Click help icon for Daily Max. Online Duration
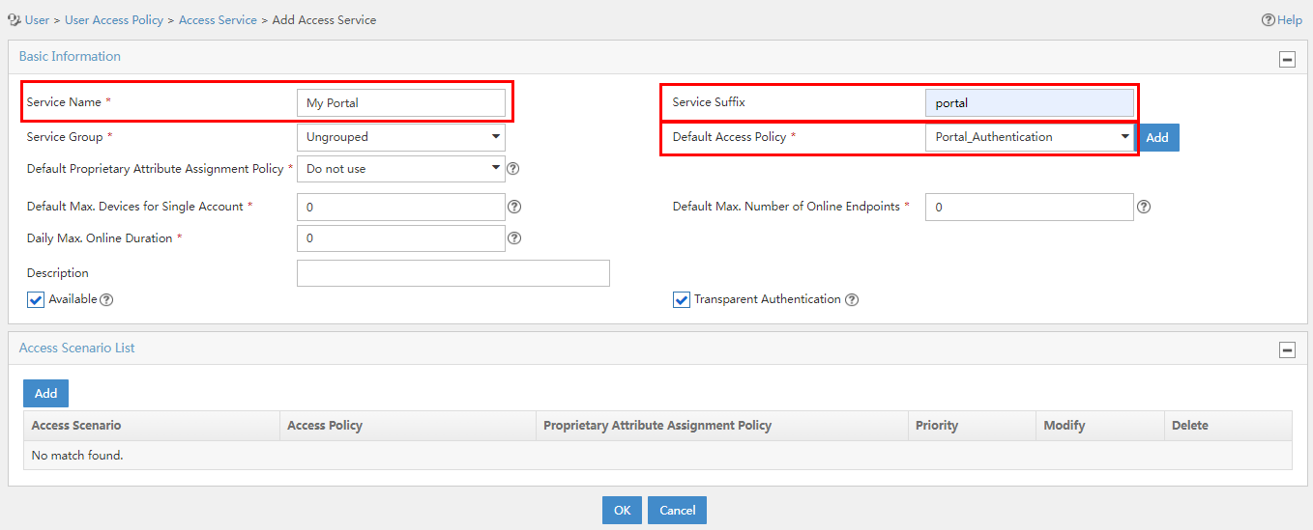This screenshot has width=1313, height=530. 514,238
